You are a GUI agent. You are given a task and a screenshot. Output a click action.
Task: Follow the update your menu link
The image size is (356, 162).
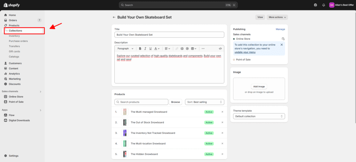245,52
